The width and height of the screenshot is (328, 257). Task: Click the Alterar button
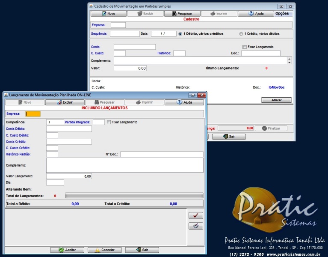point(276,100)
